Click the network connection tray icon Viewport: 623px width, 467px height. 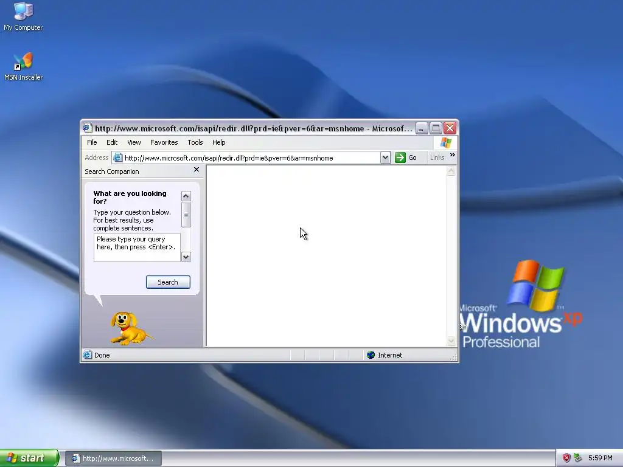578,458
